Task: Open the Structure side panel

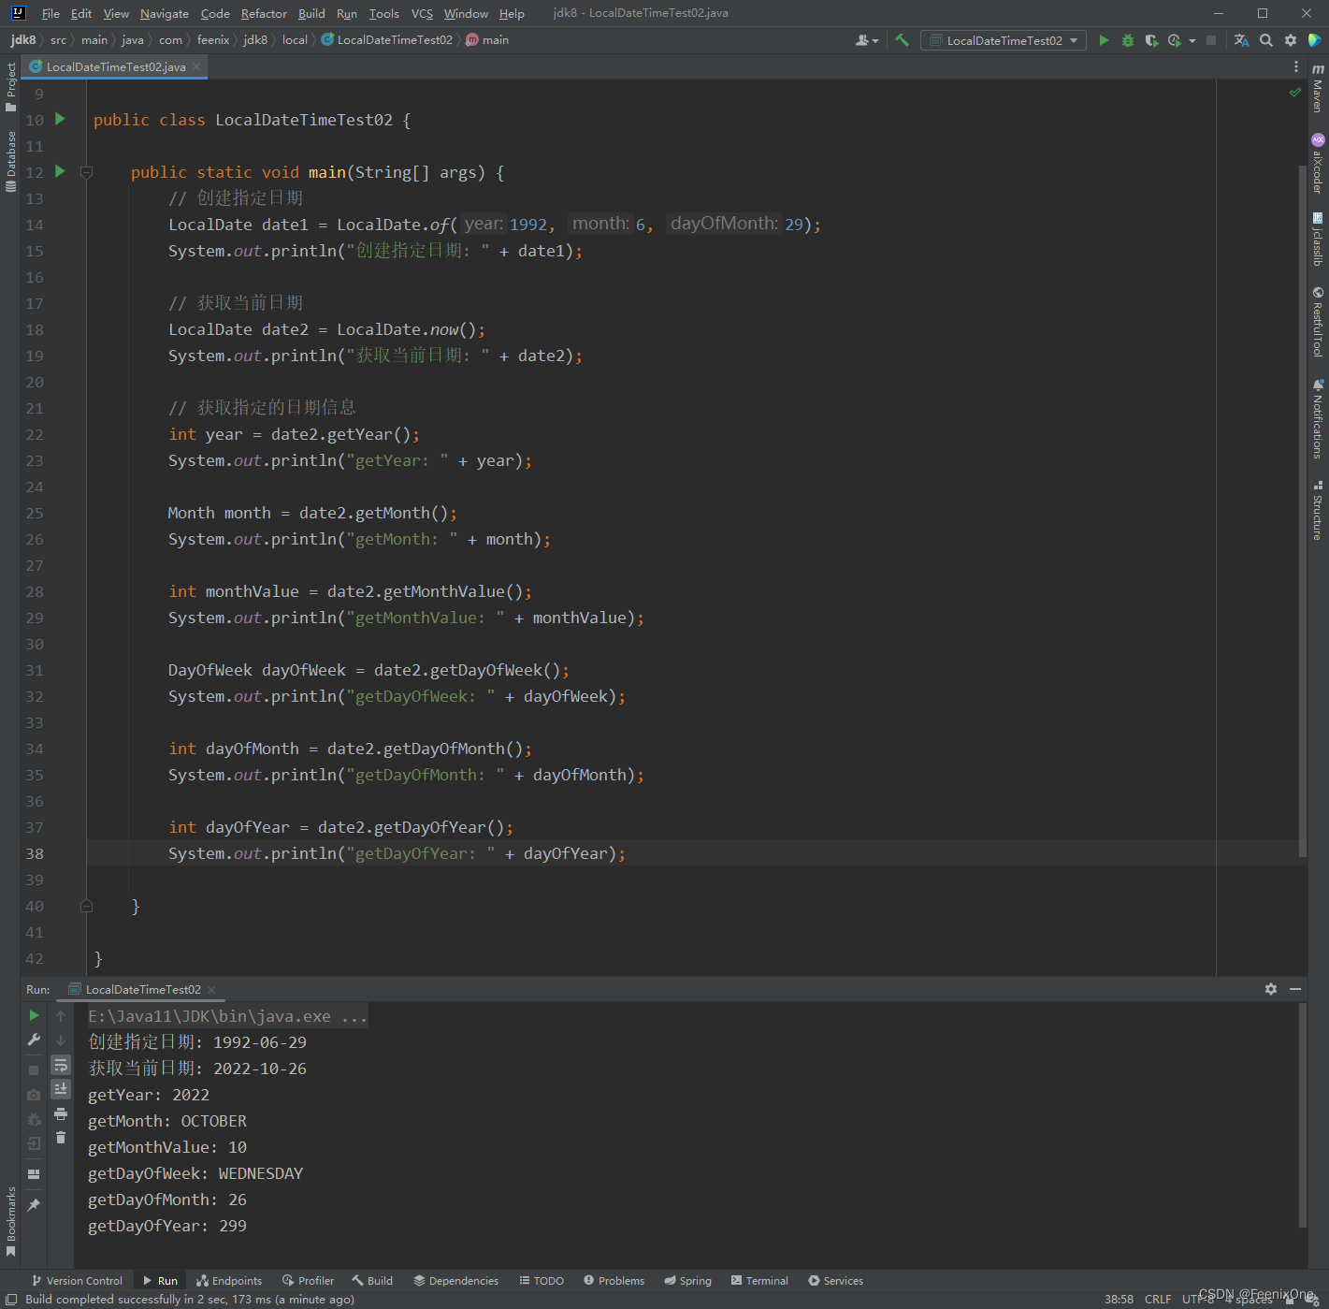Action: tap(1318, 511)
